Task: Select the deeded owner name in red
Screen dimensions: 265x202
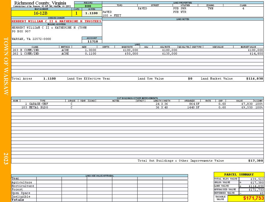Action: coord(57,21)
